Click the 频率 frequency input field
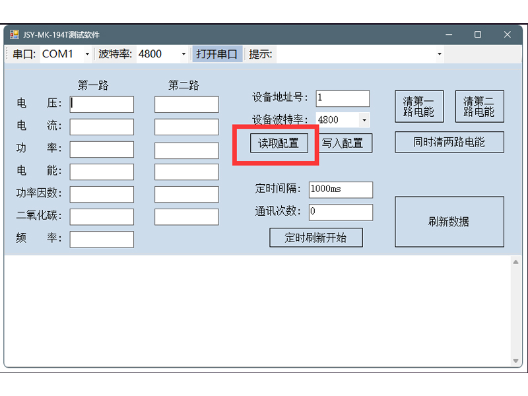 point(100,239)
